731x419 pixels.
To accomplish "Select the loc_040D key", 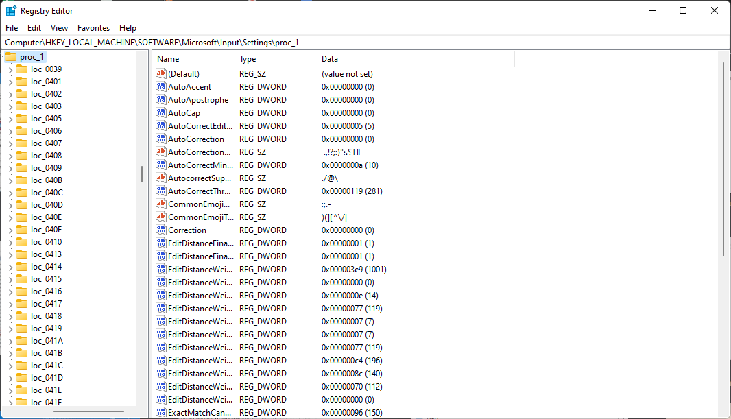I will point(47,204).
